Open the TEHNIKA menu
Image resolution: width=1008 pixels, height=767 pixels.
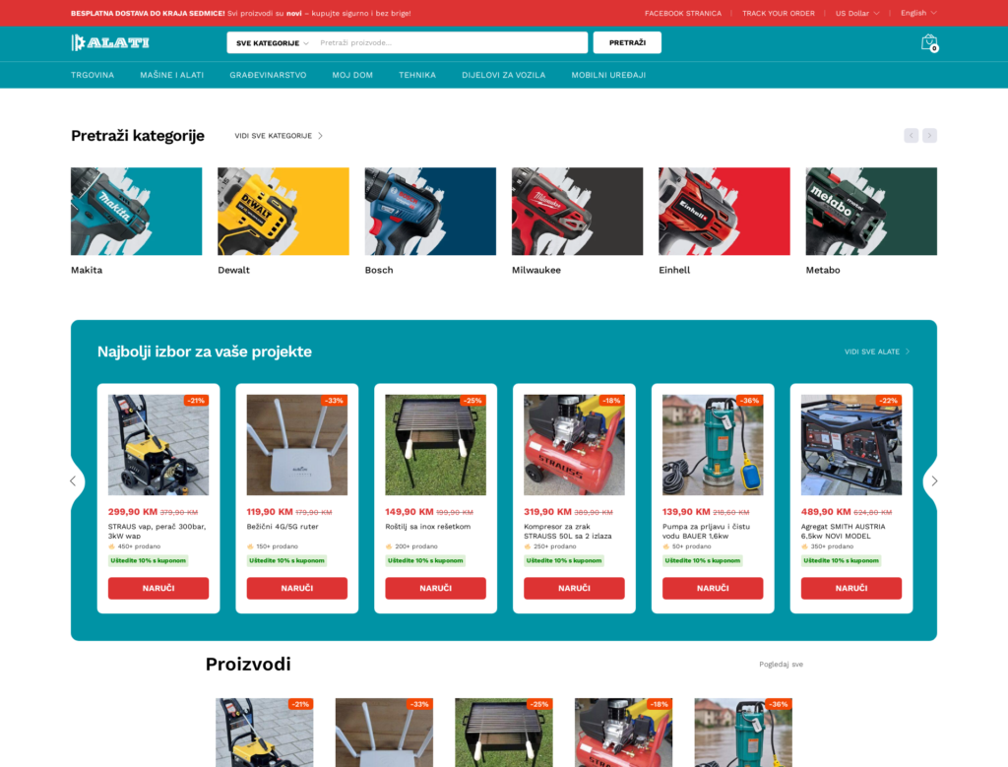pos(417,75)
